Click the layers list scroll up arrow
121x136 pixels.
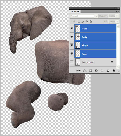coord(118,26)
